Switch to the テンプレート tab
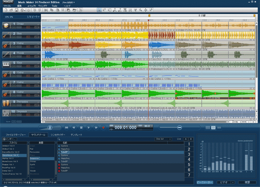Image resolution: width=260 pixels, height=187 pixels. pos(76,135)
